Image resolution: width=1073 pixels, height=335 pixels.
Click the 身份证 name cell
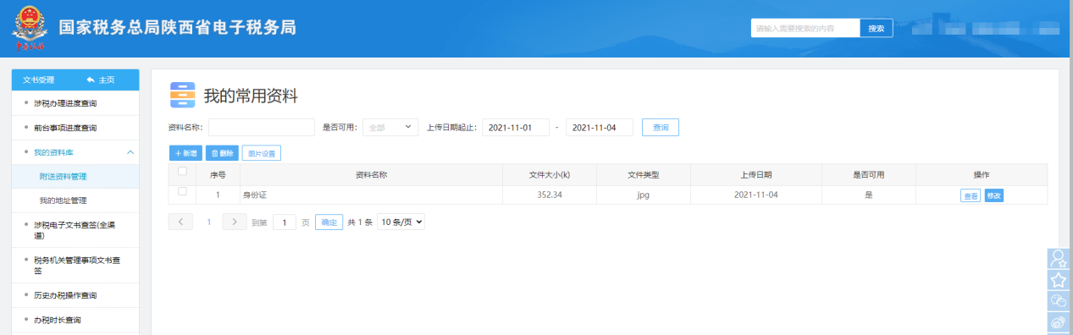(371, 195)
